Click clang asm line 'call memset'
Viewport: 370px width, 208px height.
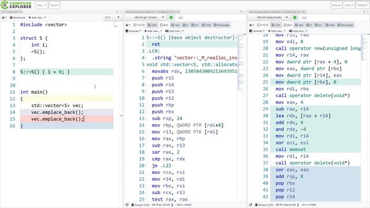(290, 149)
